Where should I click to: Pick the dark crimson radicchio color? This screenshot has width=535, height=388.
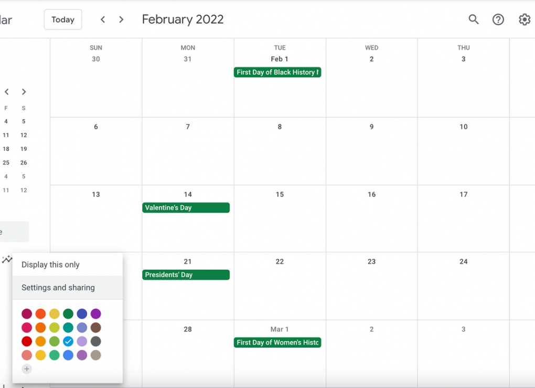27,314
